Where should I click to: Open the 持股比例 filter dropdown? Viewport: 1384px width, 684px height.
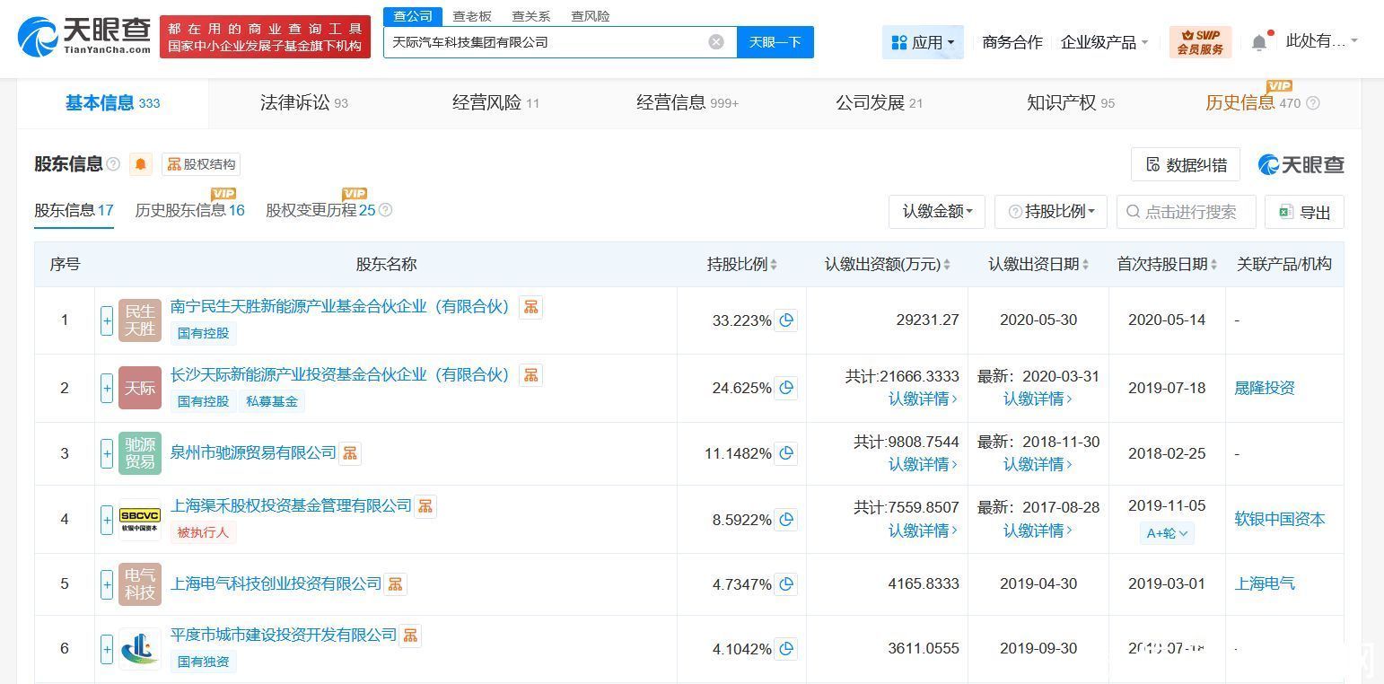click(1051, 212)
